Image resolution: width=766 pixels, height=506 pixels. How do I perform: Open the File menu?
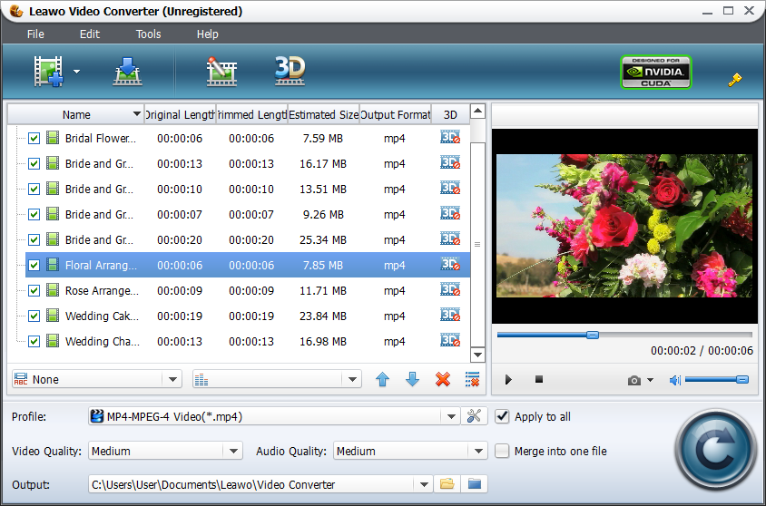[x=35, y=34]
